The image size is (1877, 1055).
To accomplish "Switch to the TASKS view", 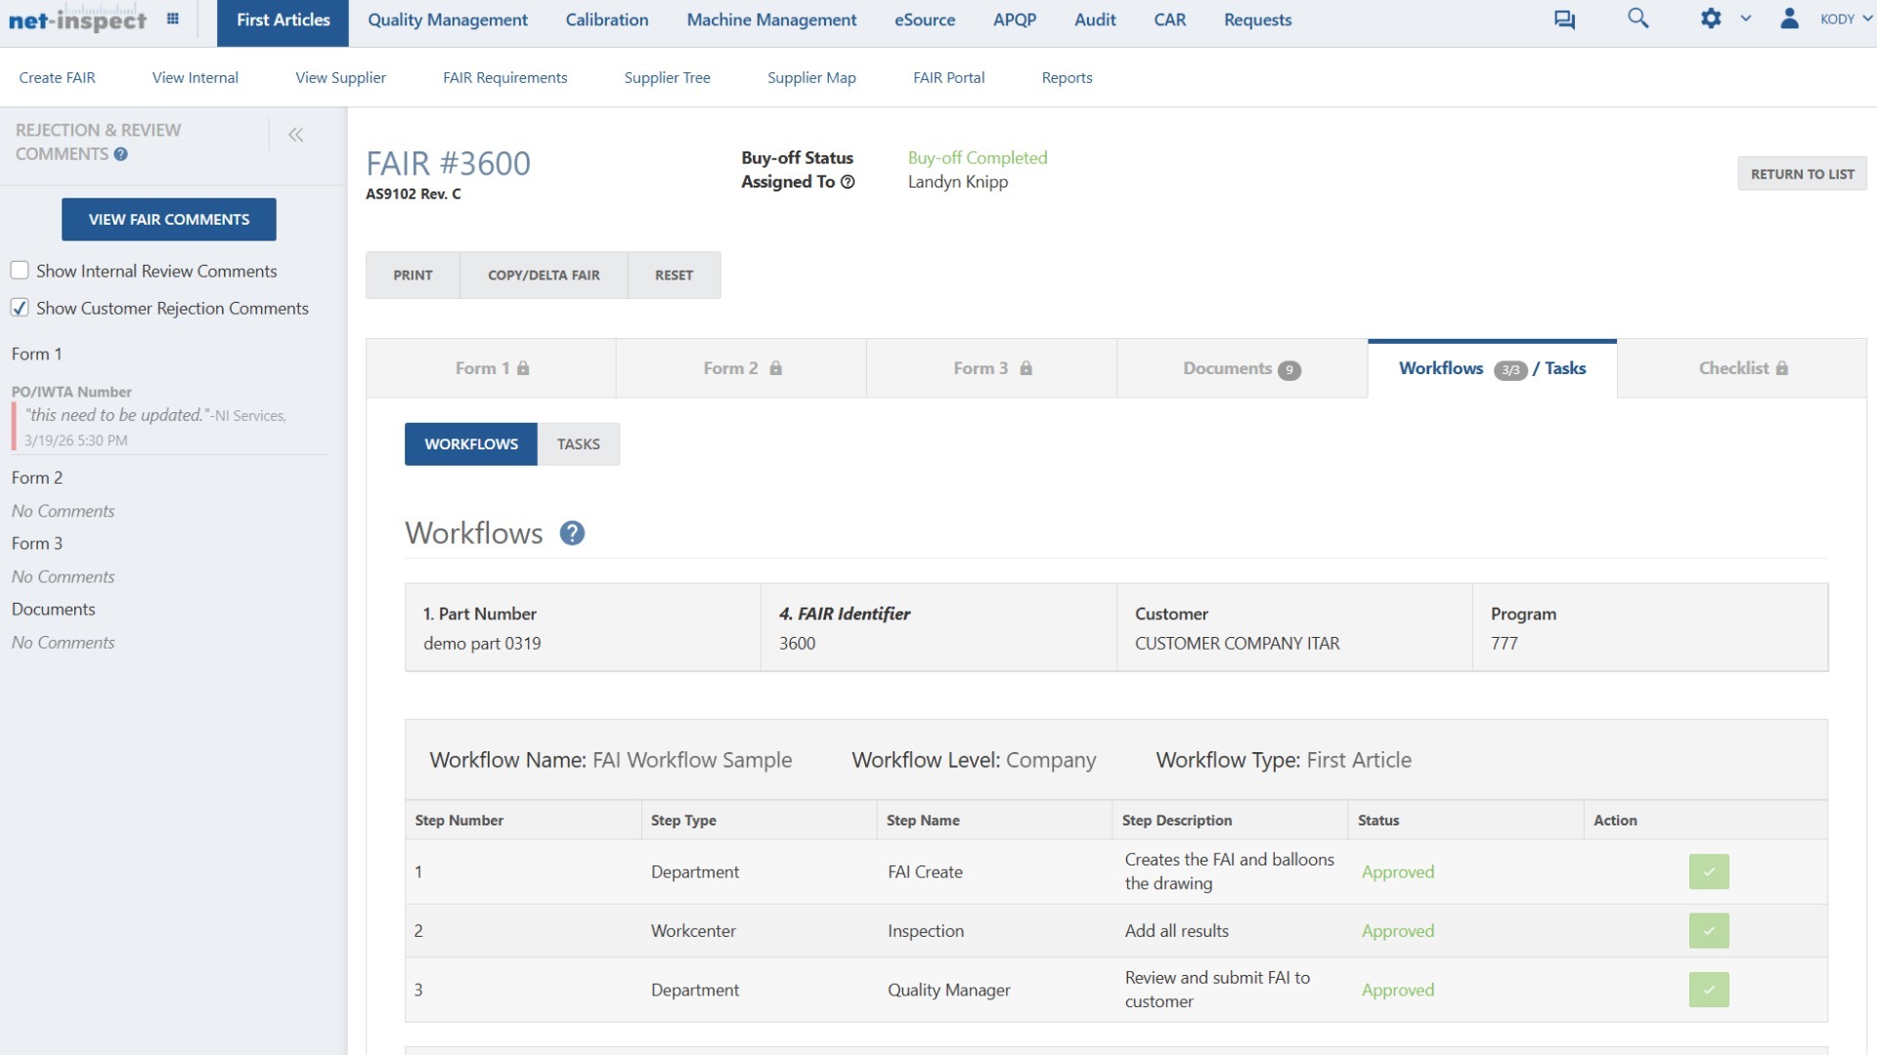I will [579, 443].
